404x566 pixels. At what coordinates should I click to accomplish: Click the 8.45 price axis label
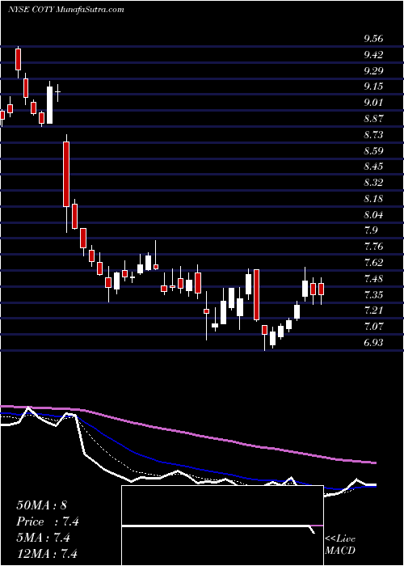373,167
